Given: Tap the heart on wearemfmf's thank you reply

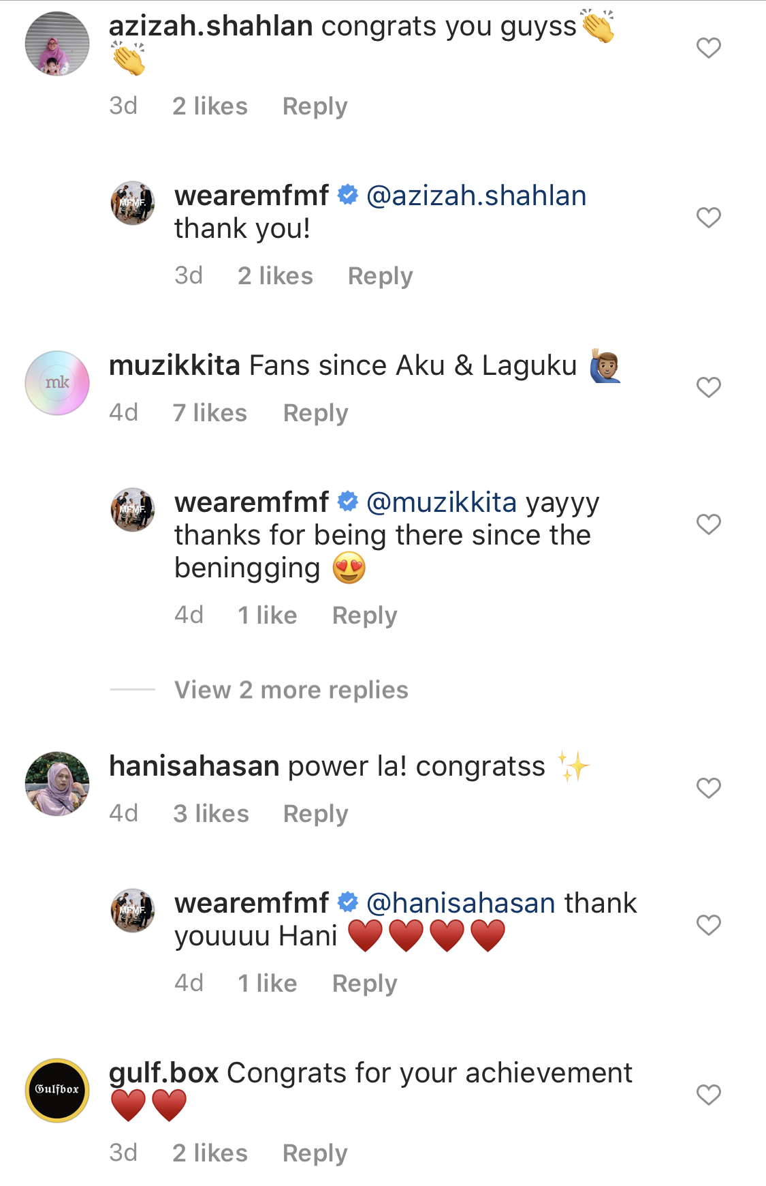Looking at the screenshot, I should click(708, 217).
